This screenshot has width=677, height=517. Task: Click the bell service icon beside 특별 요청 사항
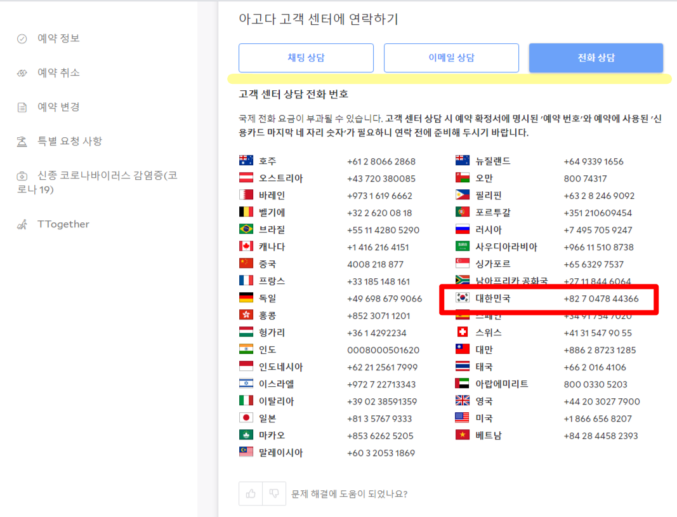click(22, 142)
